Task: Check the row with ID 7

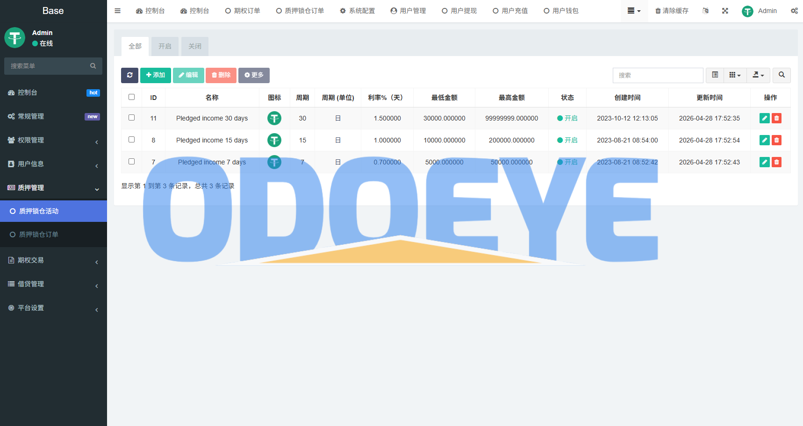Action: tap(131, 162)
